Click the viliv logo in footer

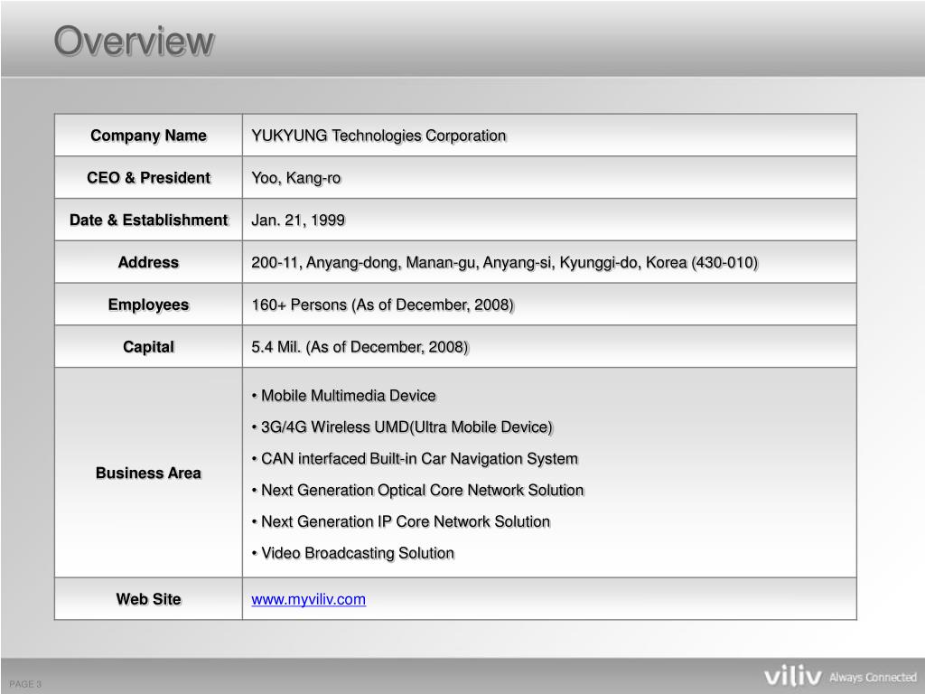(792, 676)
